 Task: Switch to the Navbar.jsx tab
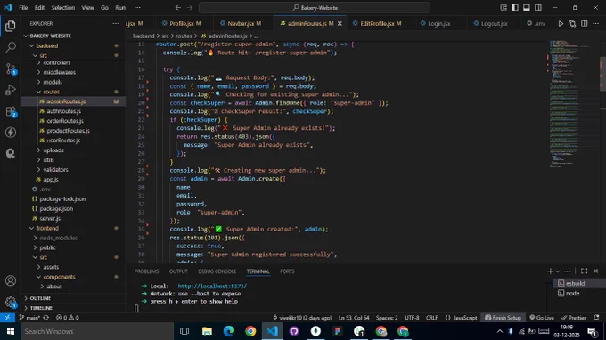pos(241,23)
